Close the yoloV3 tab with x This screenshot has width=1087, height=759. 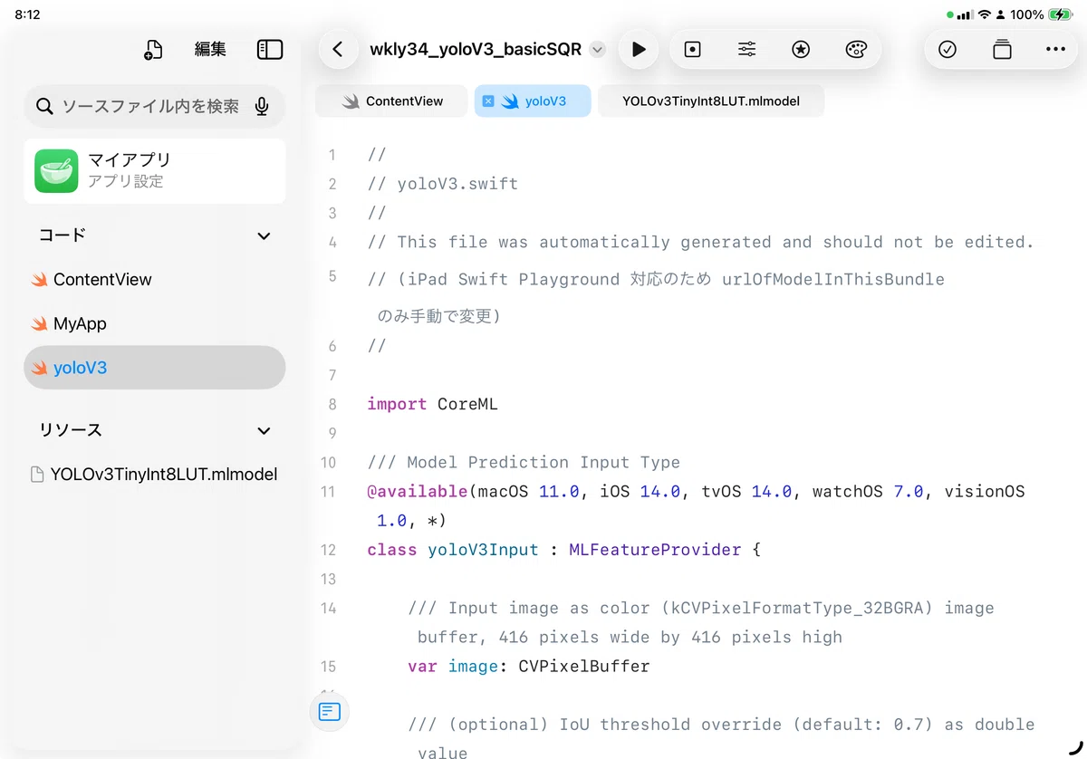click(487, 101)
